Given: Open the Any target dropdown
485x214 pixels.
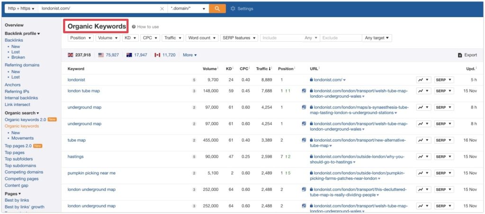Looking at the screenshot, I should [377, 38].
